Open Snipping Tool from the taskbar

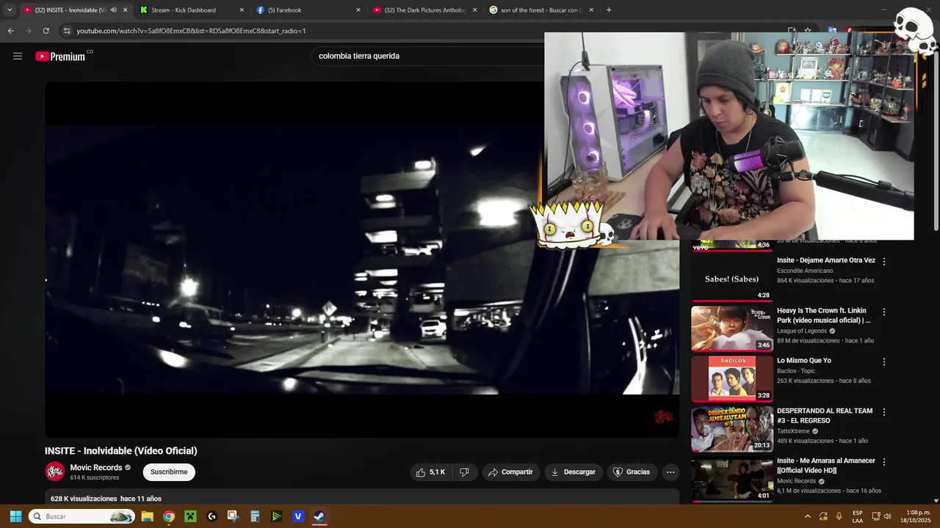[234, 516]
